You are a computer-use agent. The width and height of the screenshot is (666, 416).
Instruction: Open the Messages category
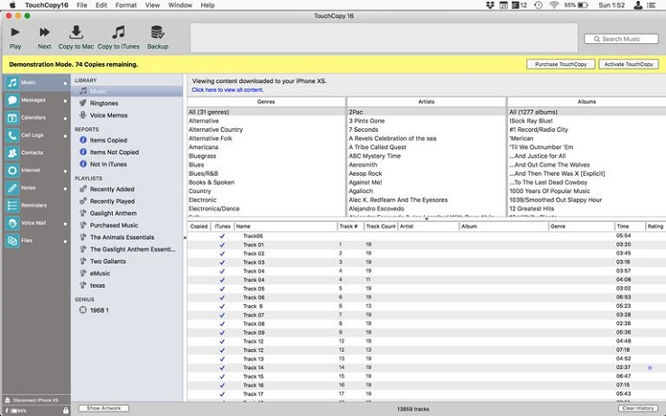point(36,100)
